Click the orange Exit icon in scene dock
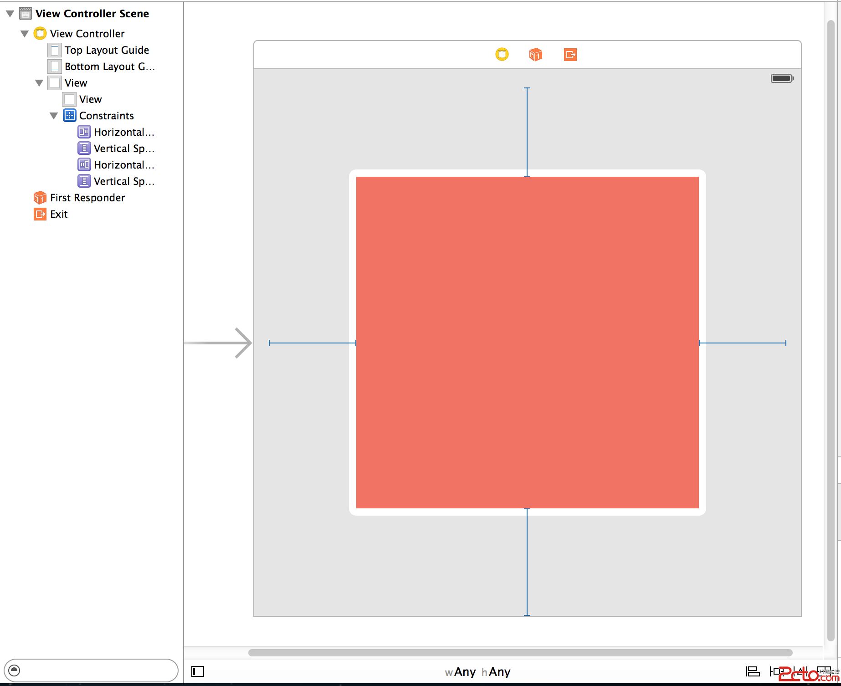Screen dimensions: 841x686 (x=570, y=55)
